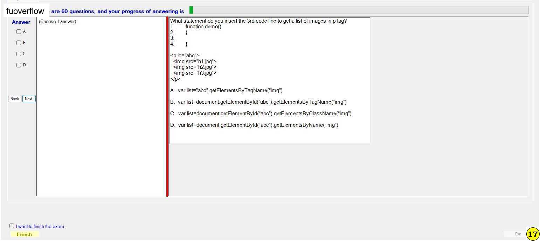Click the '<img src="h1.jpg">' line

coord(195,61)
